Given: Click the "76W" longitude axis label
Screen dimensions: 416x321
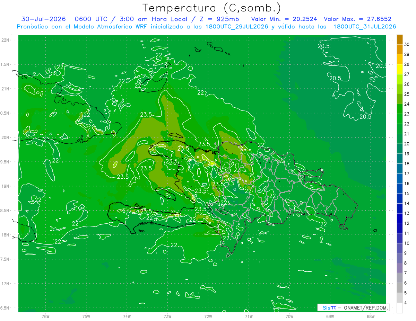Looking at the screenshot, I should pyautogui.click(x=45, y=316).
